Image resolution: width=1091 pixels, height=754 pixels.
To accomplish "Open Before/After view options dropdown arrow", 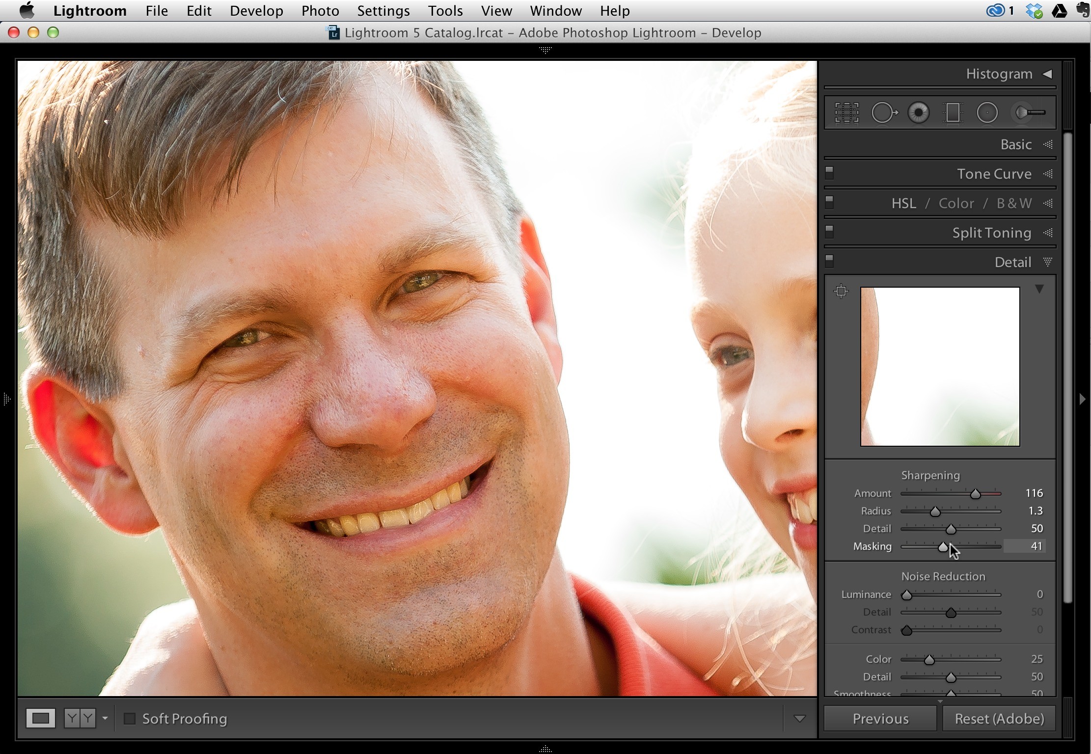I will (105, 719).
